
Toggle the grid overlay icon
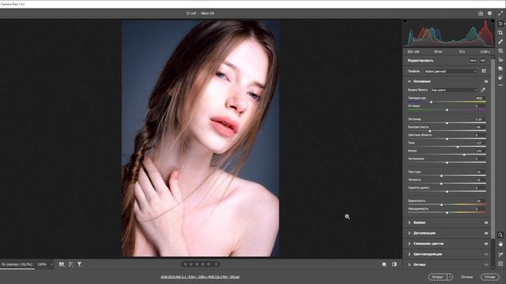pyautogui.click(x=500, y=263)
